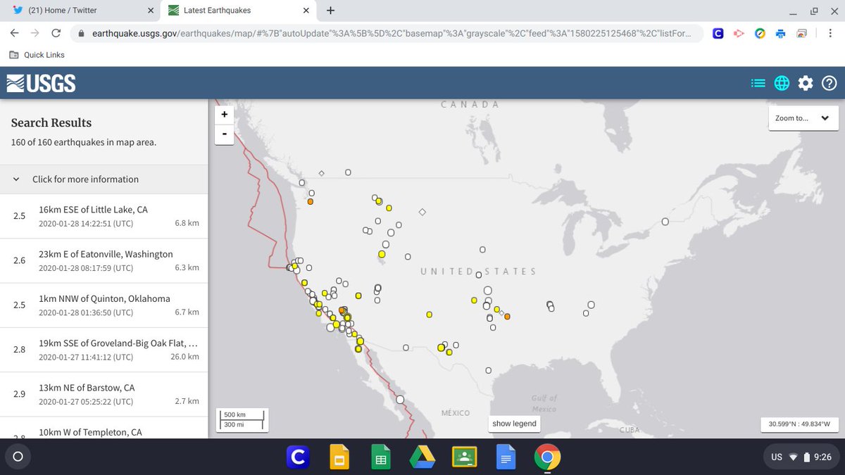This screenshot has width=845, height=475.
Task: Open a new browser tab
Action: click(x=330, y=11)
